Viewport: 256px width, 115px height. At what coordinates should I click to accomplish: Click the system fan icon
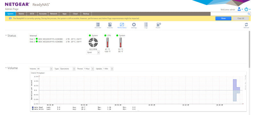coord(93,42)
